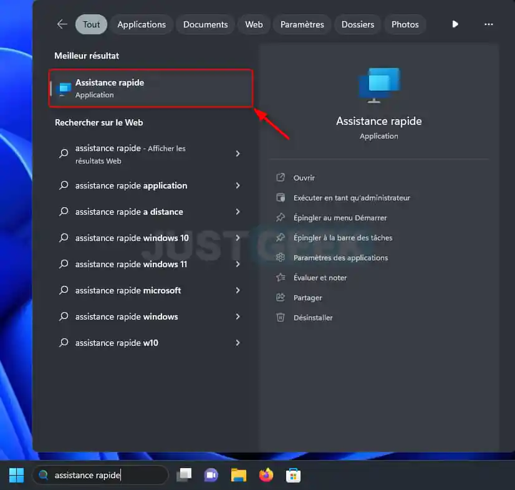Click the 'Assistance rapide' title in preview pane
515x490 pixels.
click(x=378, y=121)
